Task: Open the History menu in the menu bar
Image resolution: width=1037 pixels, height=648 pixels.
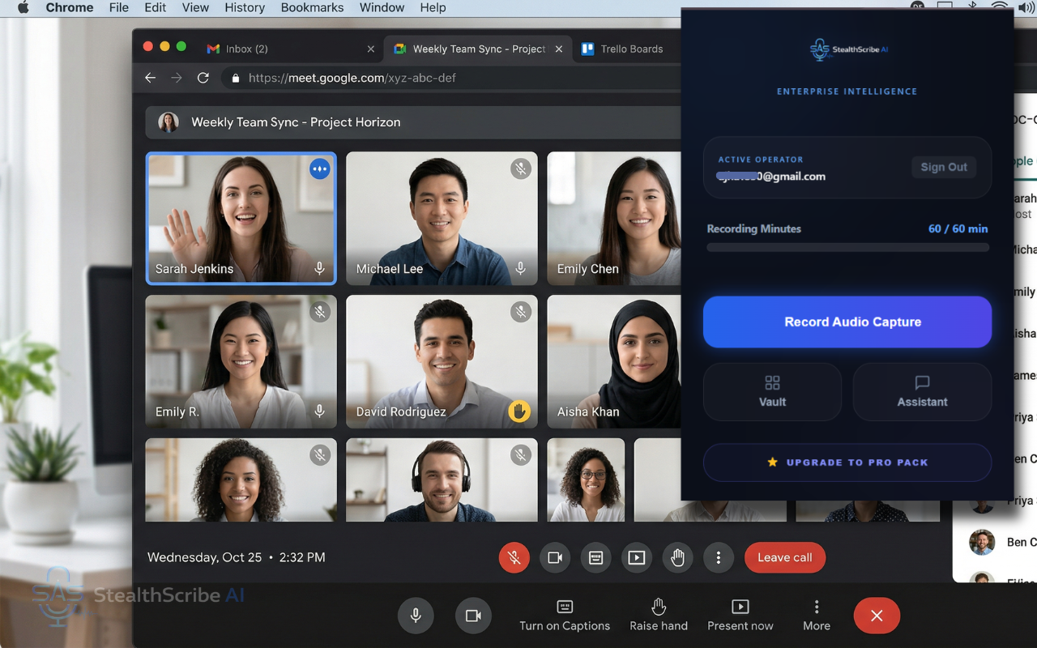Action: 244,7
